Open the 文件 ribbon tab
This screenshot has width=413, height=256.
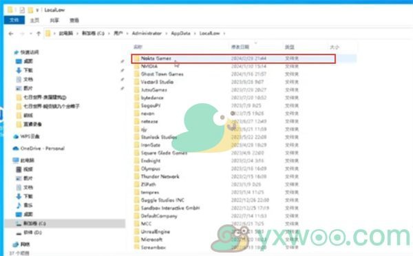pyautogui.click(x=14, y=20)
